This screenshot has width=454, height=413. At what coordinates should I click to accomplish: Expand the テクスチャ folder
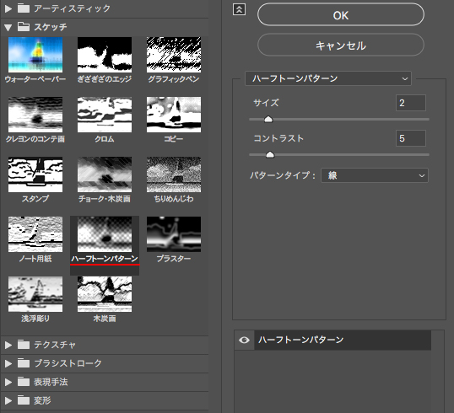(x=8, y=345)
